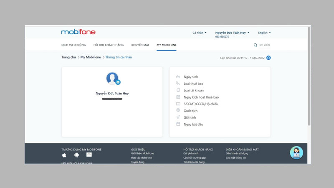Click the MobiFone logo

78,32
